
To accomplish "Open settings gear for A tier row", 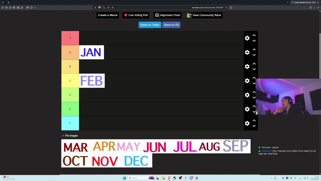I will [247, 52].
